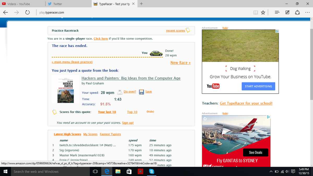Start a New Race
The width and height of the screenshot is (313, 176).
click(x=180, y=63)
